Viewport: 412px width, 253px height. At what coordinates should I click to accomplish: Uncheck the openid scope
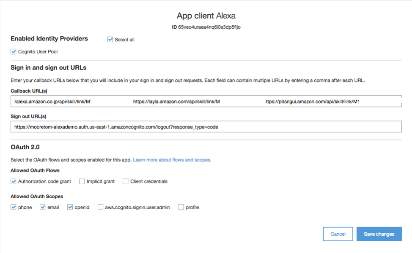coord(70,207)
